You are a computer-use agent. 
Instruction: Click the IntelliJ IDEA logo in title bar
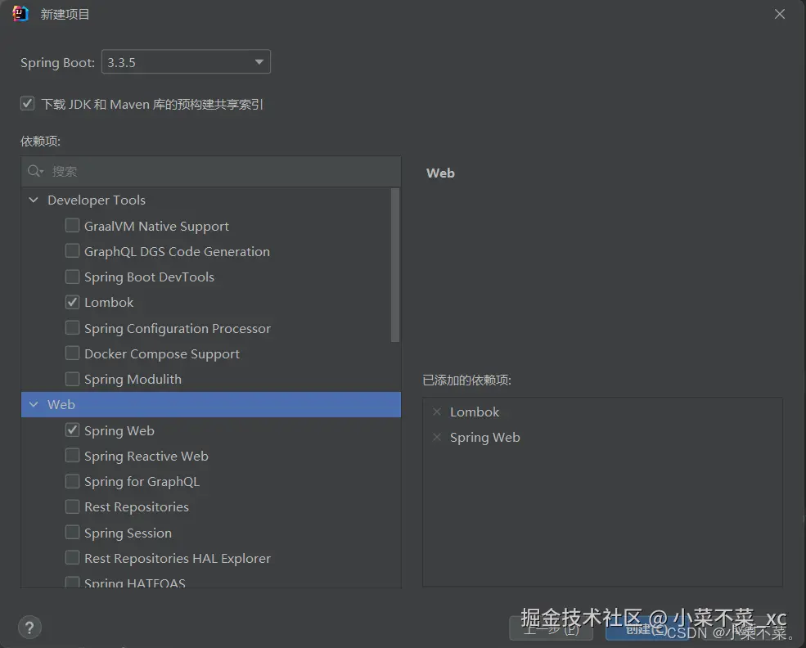point(20,14)
